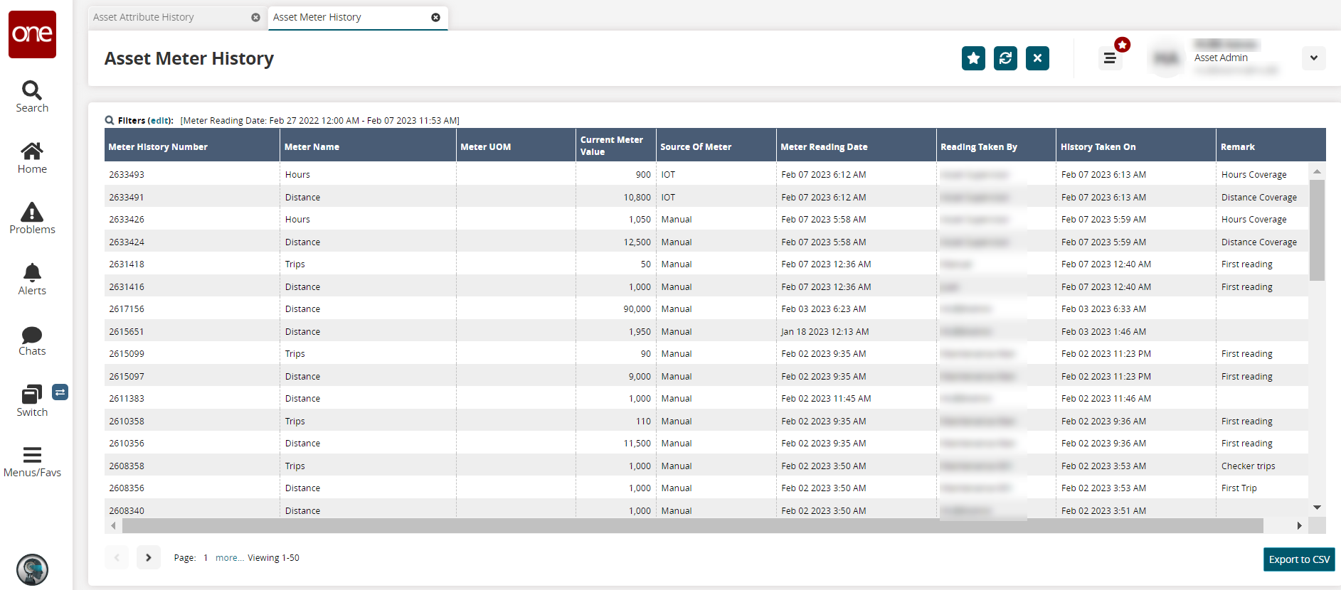The image size is (1341, 590).
Task: Click the ONE logo icon
Action: coord(32,34)
